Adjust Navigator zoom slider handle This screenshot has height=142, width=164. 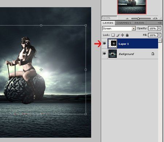138,19
